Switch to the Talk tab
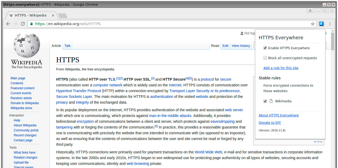This screenshot has height=168, width=338. (67, 46)
